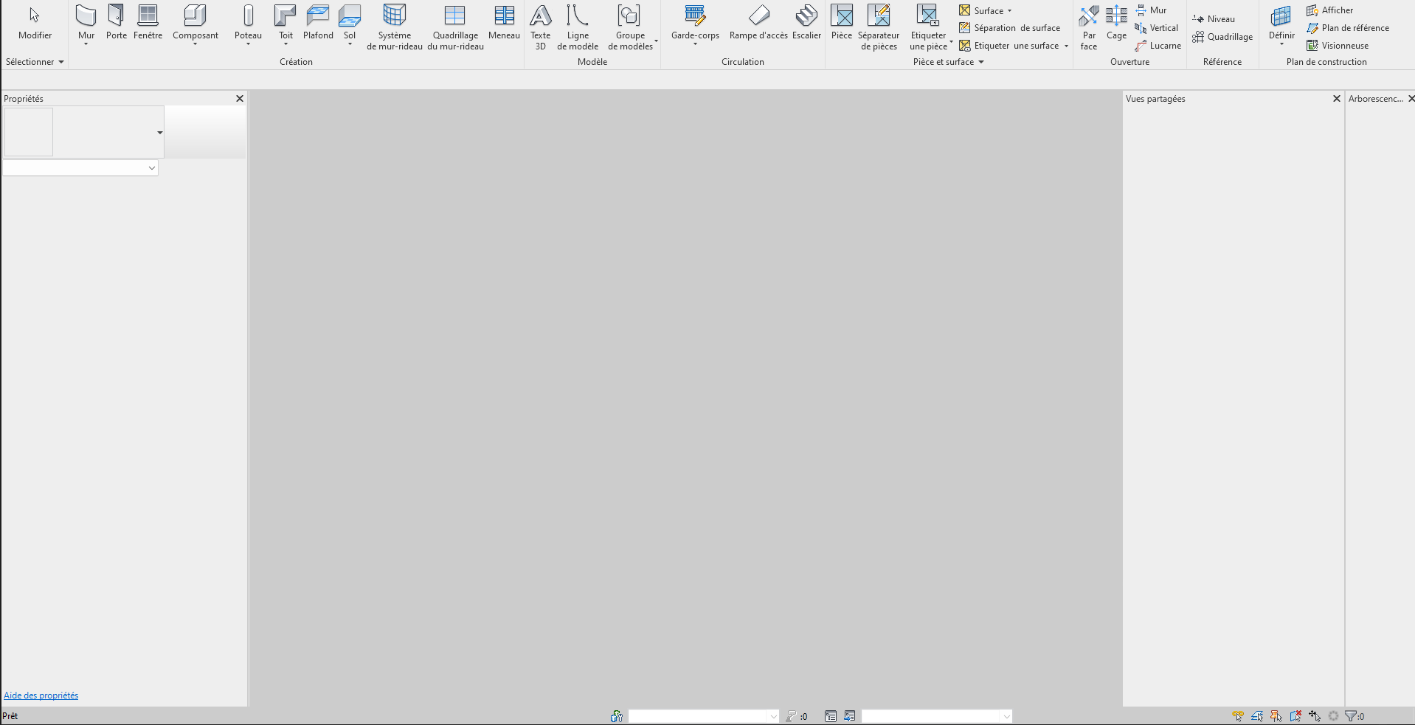
Task: Open the Visionneuse plan de construction
Action: [x=1338, y=45]
